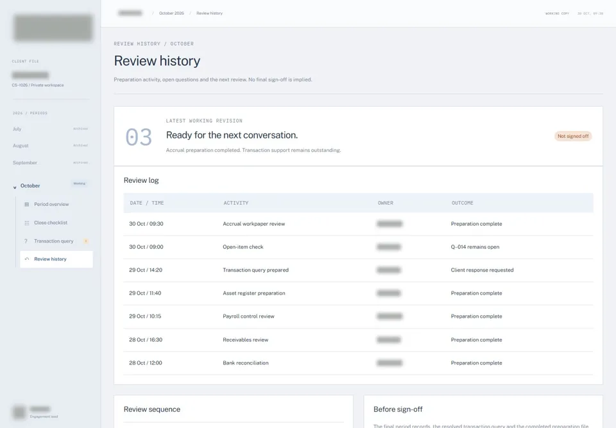Click the CS-1026 / Private workspace label
The image size is (616, 428).
pos(38,85)
